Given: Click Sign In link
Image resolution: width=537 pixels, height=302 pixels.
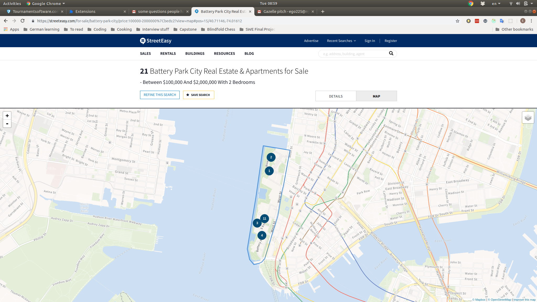Looking at the screenshot, I should click(369, 41).
